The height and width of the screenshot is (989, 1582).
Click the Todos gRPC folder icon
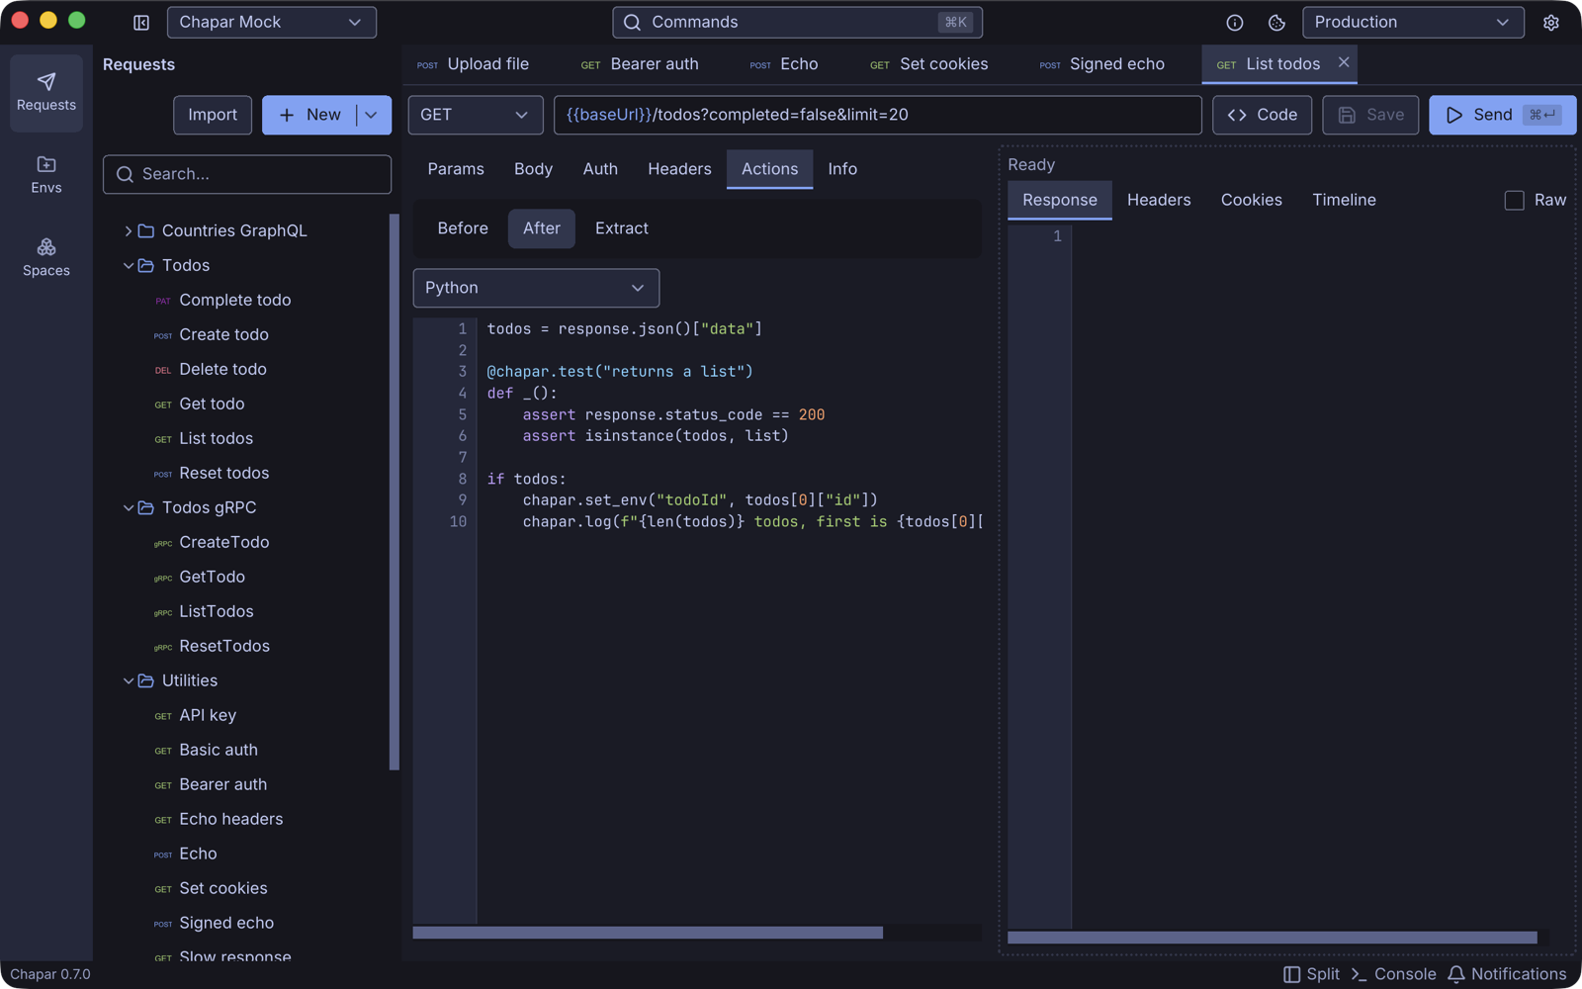pyautogui.click(x=146, y=507)
